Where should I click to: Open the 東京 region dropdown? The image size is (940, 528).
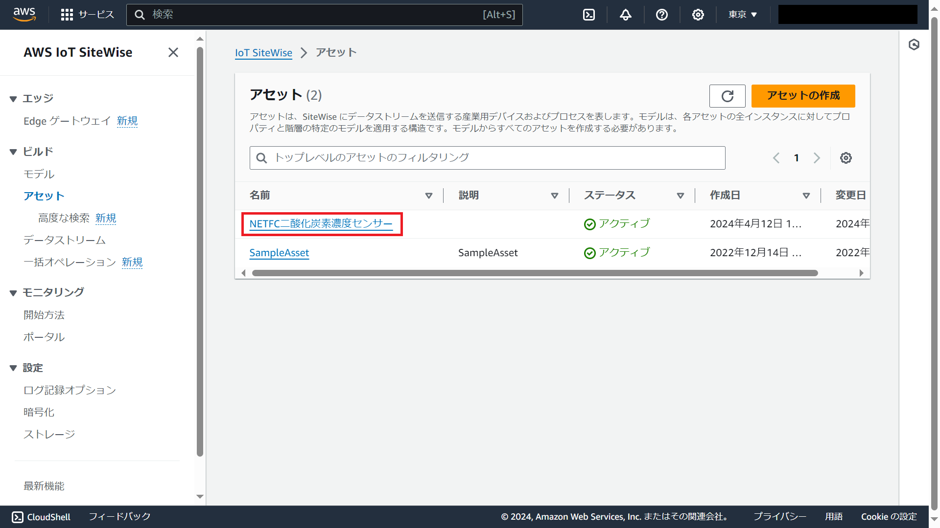(x=742, y=15)
